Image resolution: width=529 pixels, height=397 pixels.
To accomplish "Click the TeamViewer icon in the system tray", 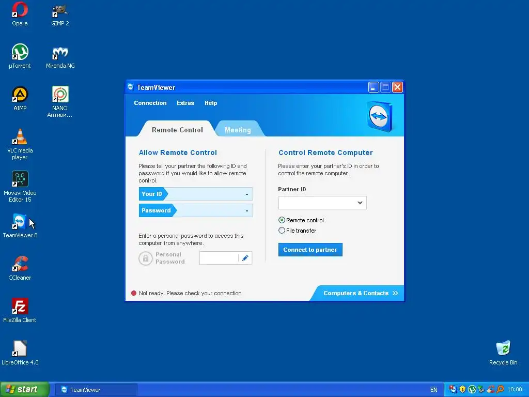I will tap(453, 389).
